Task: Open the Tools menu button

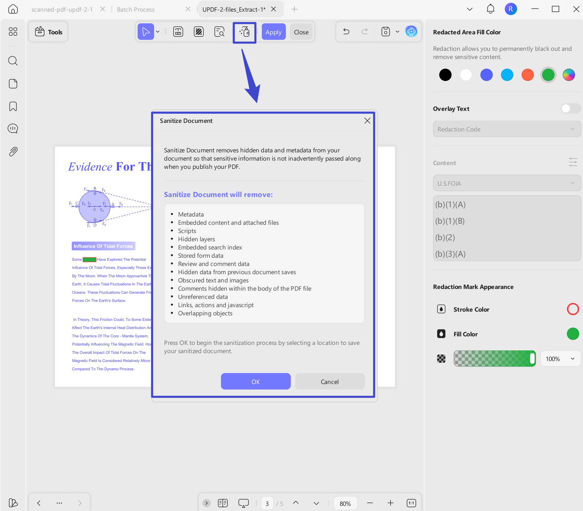Action: click(x=48, y=32)
